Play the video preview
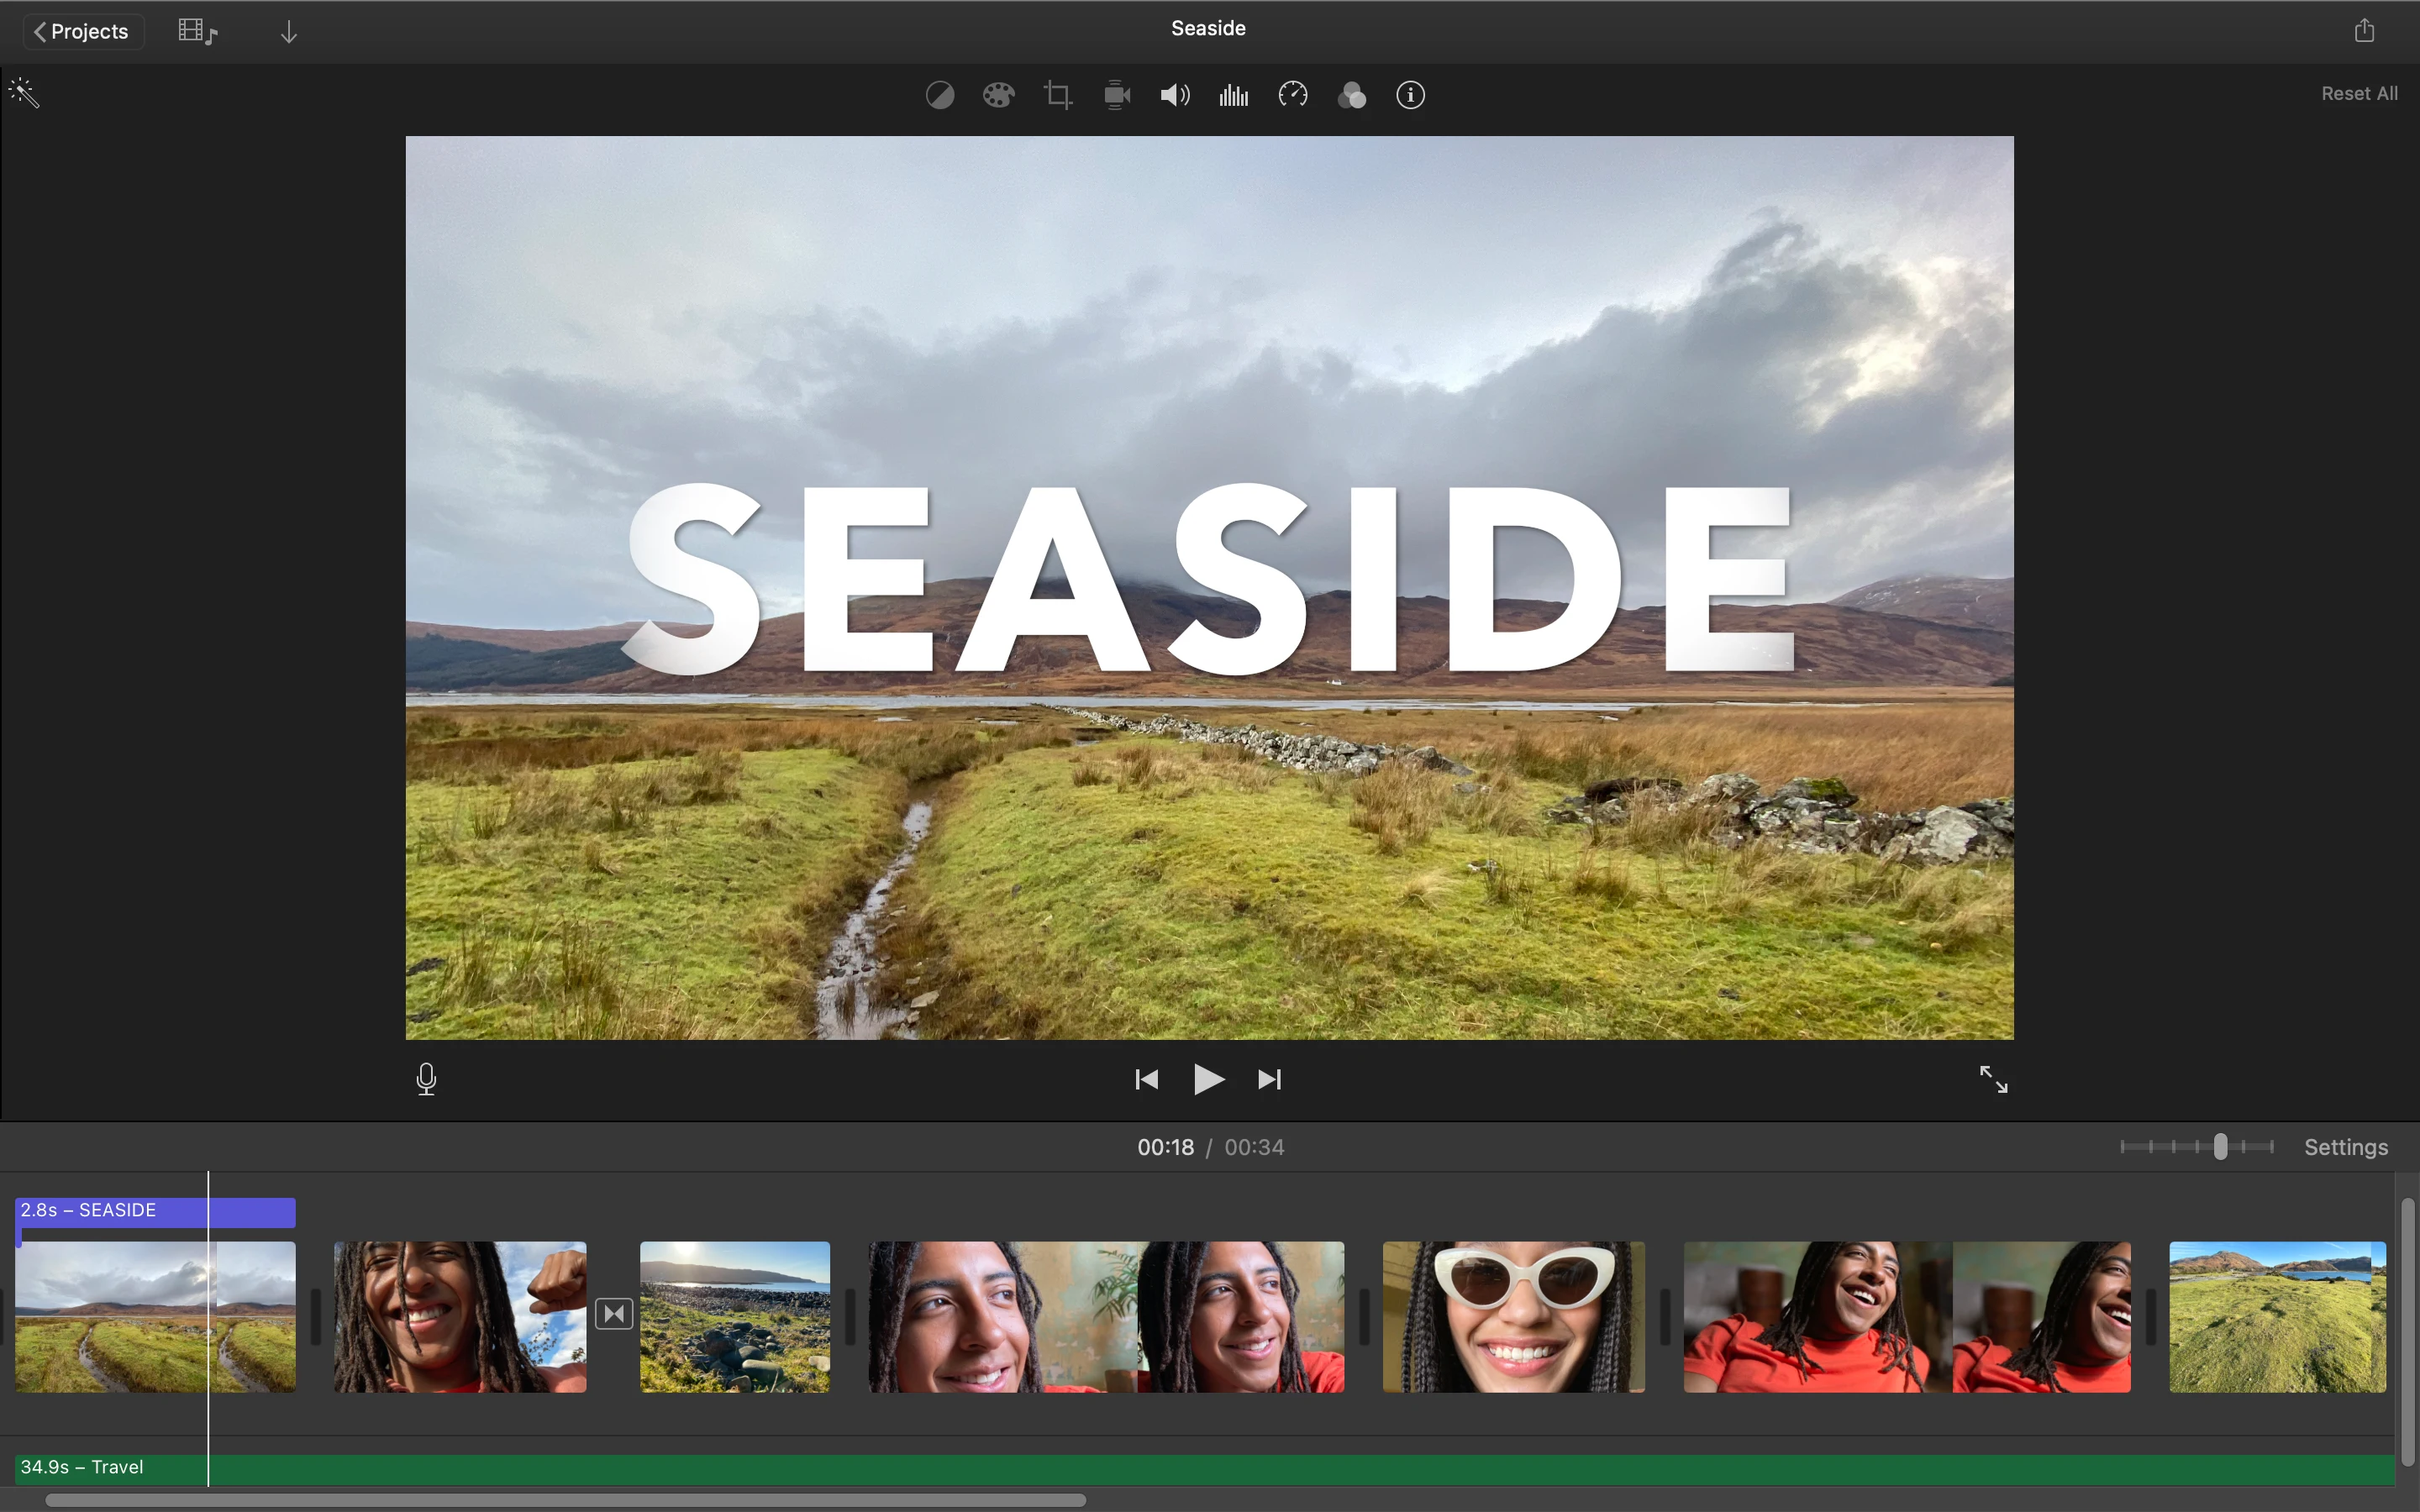This screenshot has height=1512, width=2420. (x=1208, y=1079)
